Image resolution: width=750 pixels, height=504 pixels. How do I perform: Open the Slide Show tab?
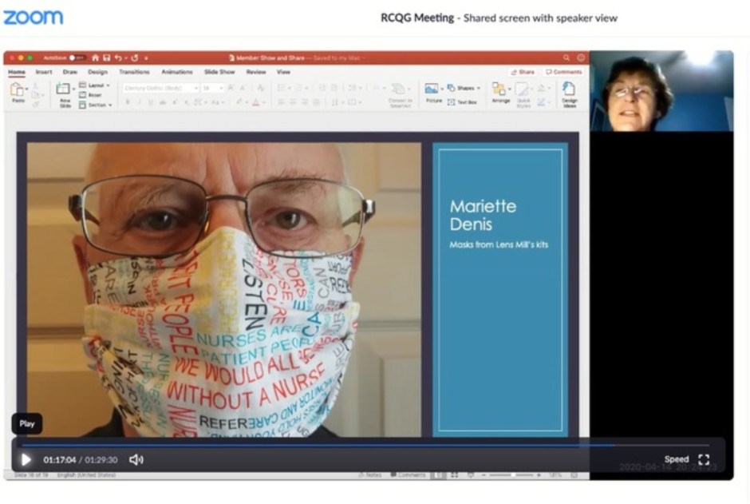[x=219, y=72]
